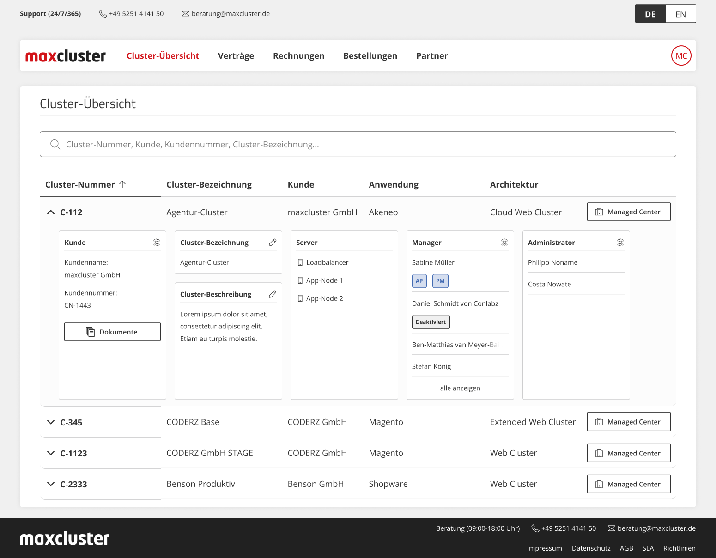This screenshot has width=716, height=558.
Task: Click the header phone icon
Action: coord(103,14)
